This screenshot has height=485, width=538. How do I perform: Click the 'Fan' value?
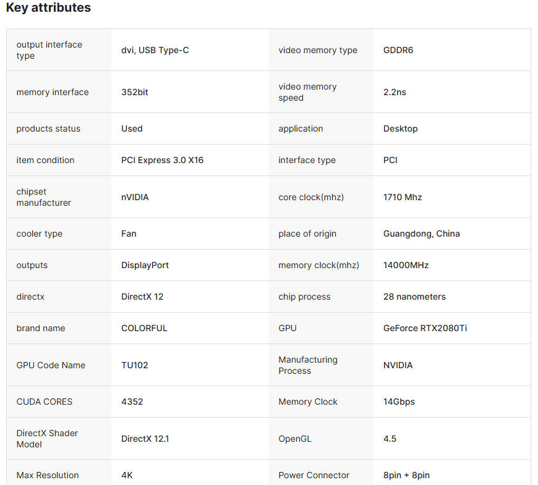pyautogui.click(x=129, y=234)
